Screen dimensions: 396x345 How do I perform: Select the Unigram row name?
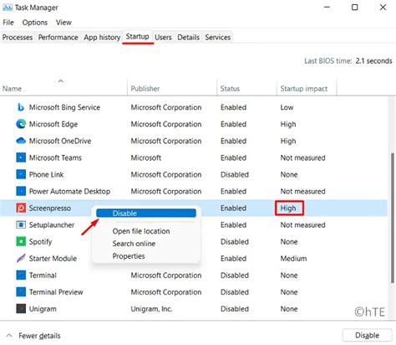click(x=43, y=309)
